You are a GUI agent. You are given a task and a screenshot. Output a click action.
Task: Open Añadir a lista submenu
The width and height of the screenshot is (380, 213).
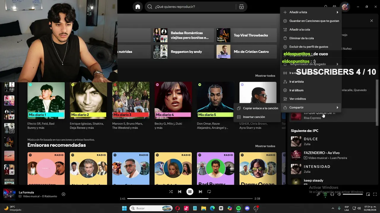pyautogui.click(x=311, y=12)
